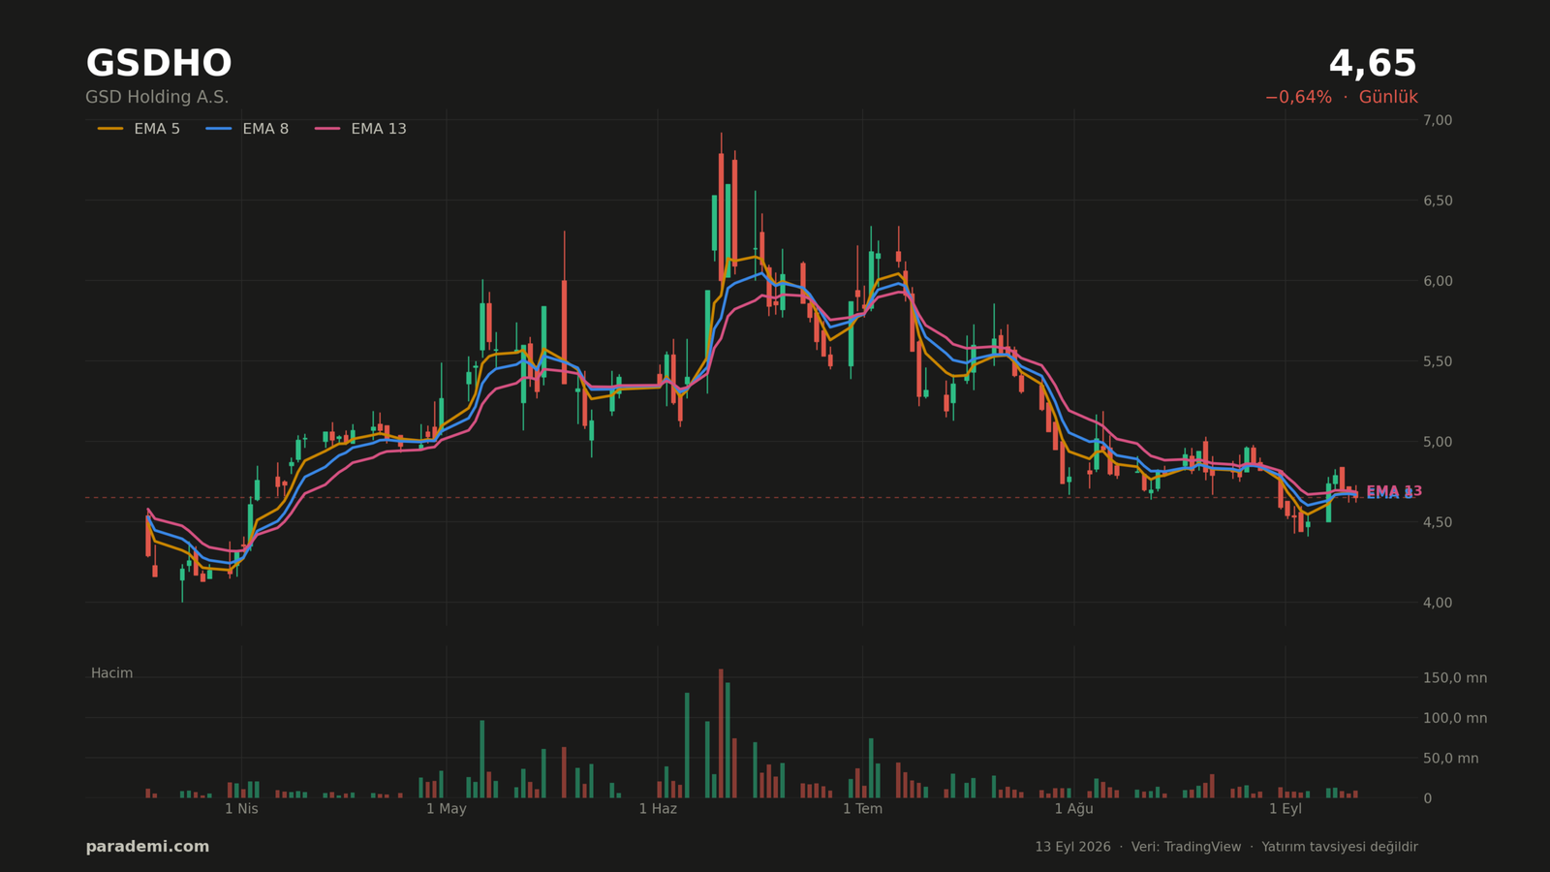Click the GSDHO ticker title
1550x872 pixels.
pyautogui.click(x=159, y=64)
